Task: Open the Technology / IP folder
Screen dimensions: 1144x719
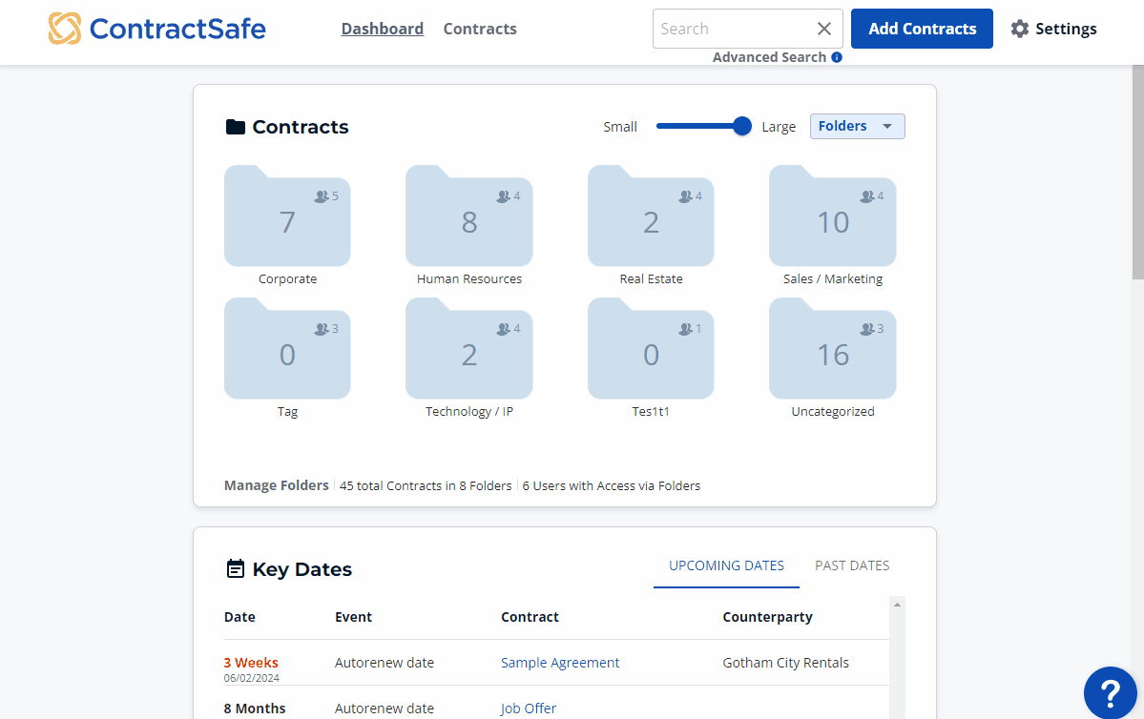Action: click(468, 351)
